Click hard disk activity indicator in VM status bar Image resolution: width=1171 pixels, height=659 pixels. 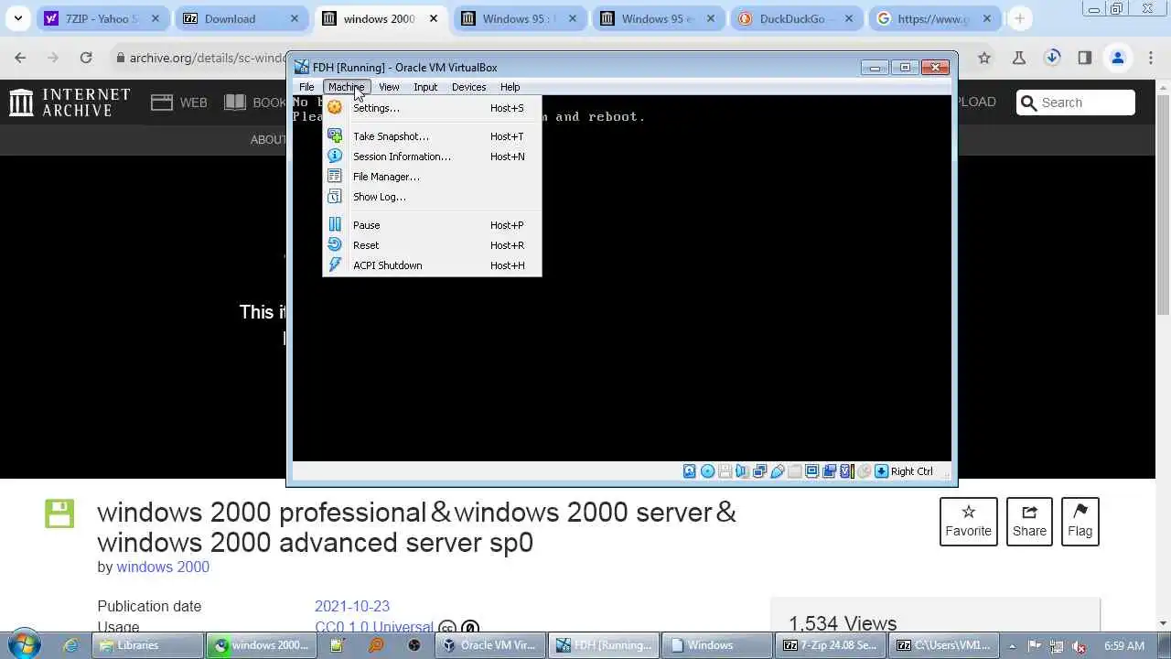tap(690, 471)
